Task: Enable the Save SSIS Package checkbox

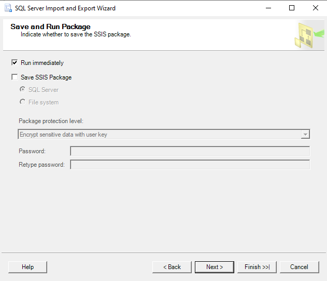Action: coord(15,77)
